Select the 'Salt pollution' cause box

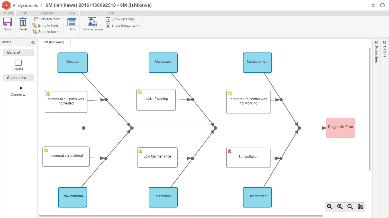click(x=248, y=158)
